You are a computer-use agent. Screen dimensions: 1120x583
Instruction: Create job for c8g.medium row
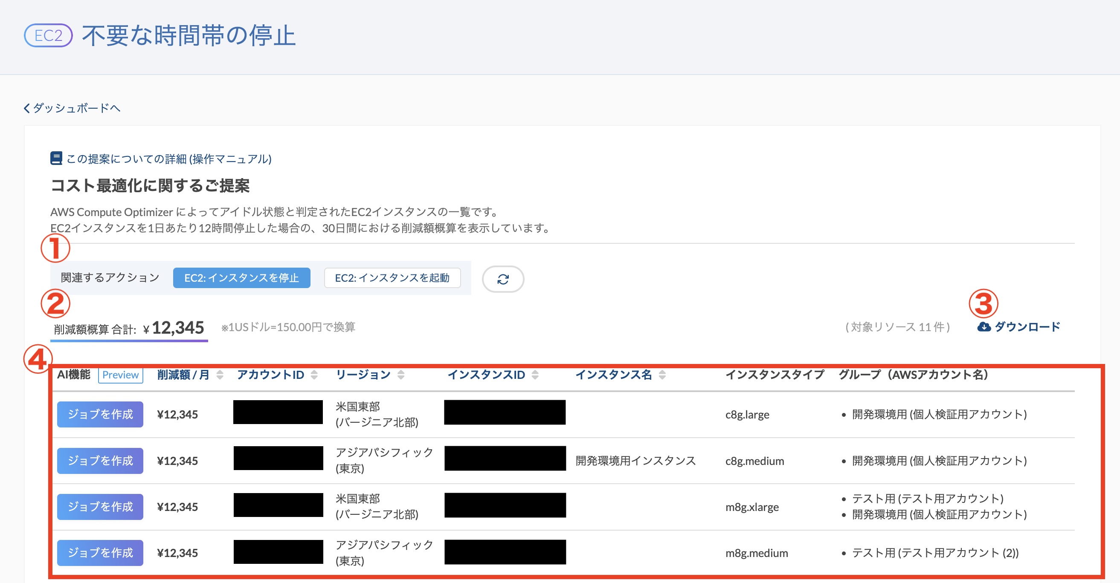tap(100, 461)
